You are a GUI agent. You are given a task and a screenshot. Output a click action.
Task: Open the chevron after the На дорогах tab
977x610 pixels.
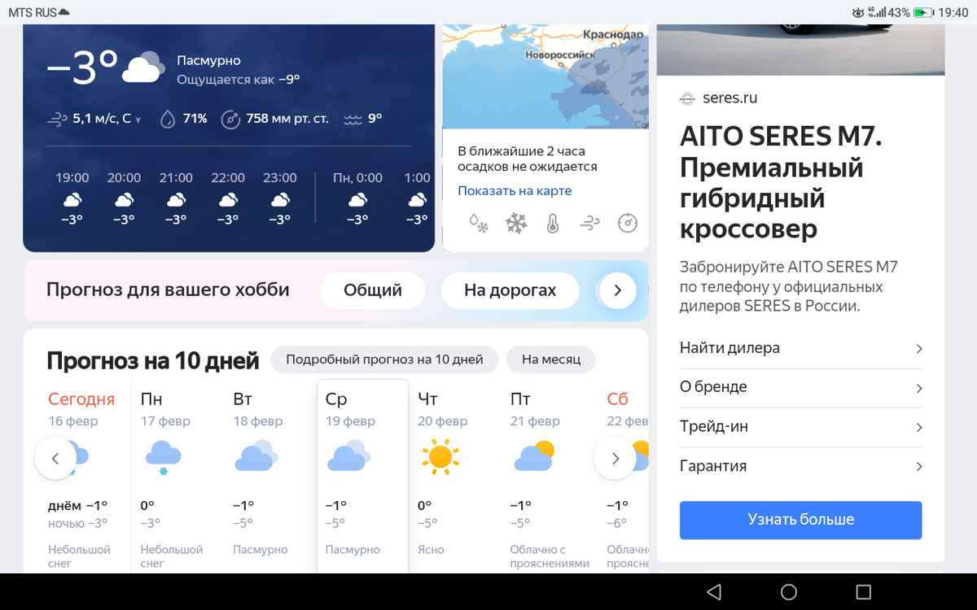click(x=616, y=290)
